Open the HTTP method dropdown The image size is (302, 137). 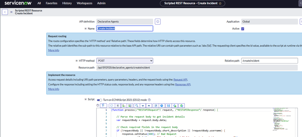click(125, 61)
